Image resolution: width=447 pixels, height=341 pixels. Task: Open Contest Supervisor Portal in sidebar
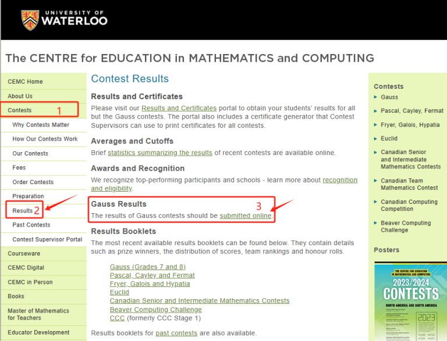[47, 239]
